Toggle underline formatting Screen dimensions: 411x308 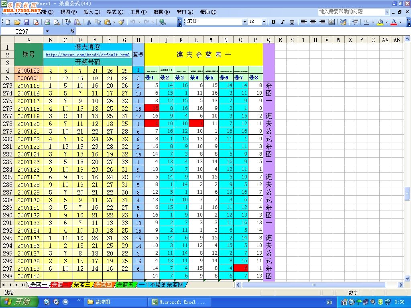coord(292,22)
